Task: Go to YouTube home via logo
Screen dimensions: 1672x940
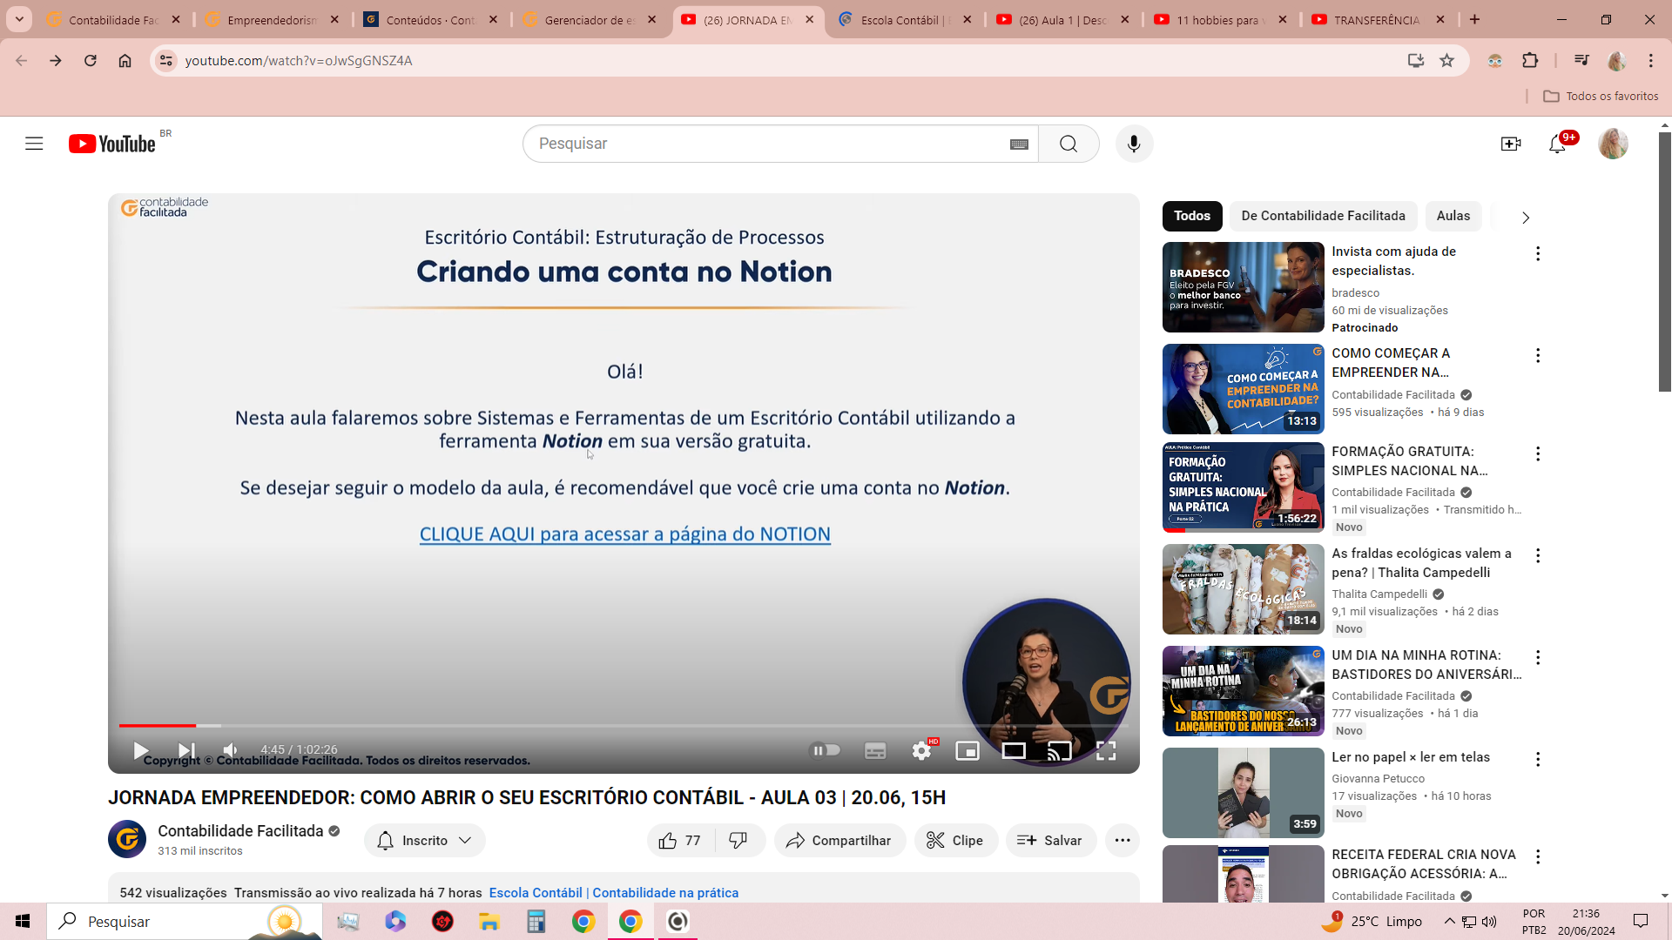Action: point(112,144)
